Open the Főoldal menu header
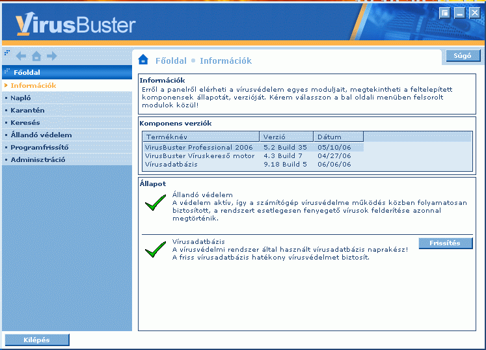This screenshot has width=486, height=350. click(x=67, y=72)
